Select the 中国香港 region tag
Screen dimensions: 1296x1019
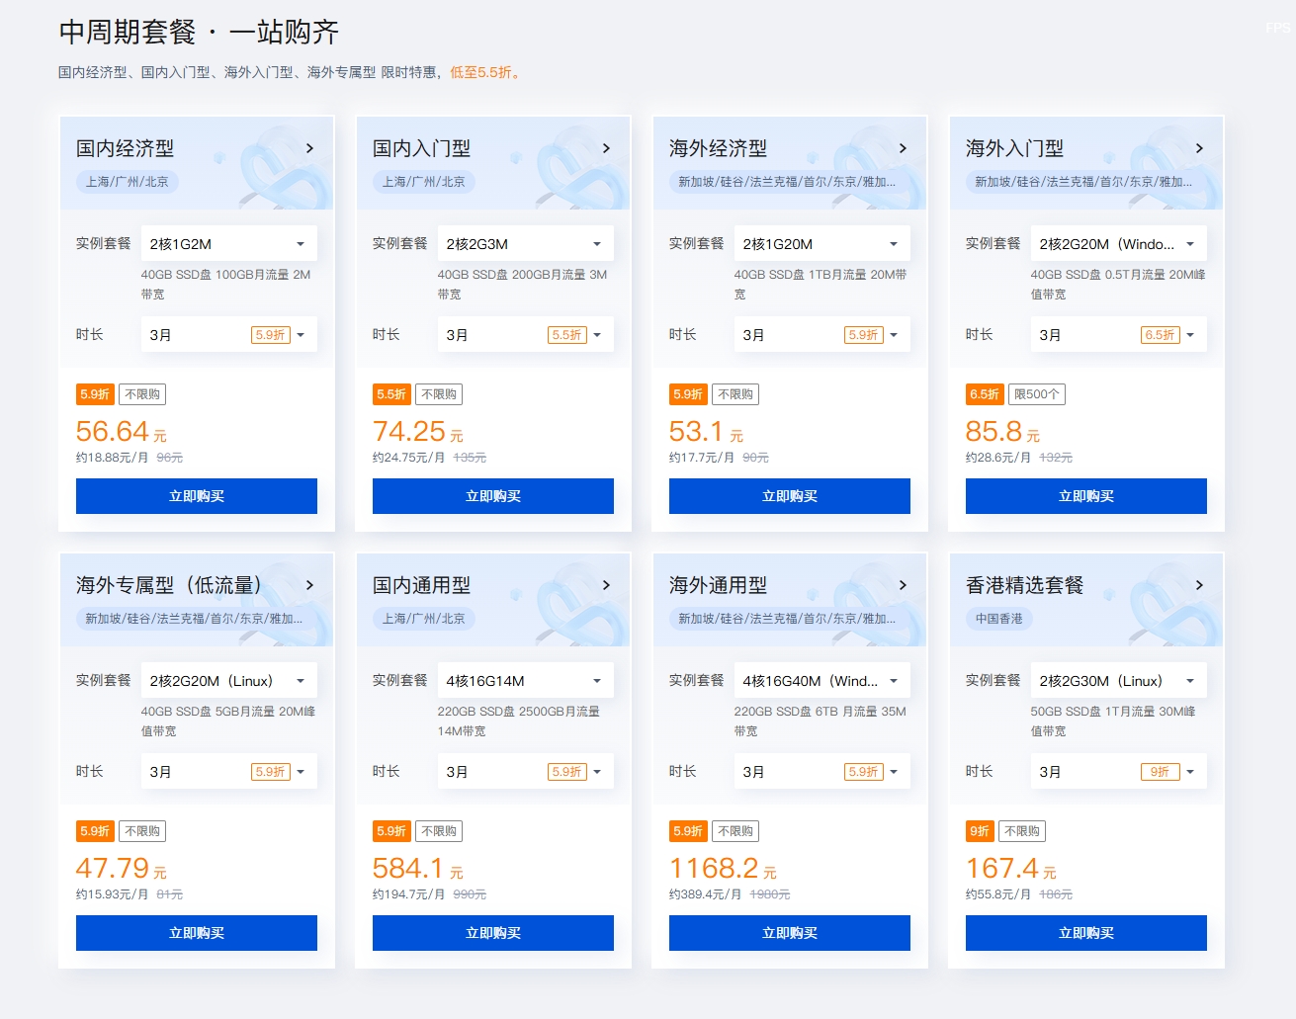(998, 619)
